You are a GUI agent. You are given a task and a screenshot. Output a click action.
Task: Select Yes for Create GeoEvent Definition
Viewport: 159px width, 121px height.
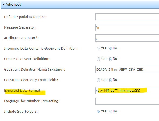coord(98,59)
